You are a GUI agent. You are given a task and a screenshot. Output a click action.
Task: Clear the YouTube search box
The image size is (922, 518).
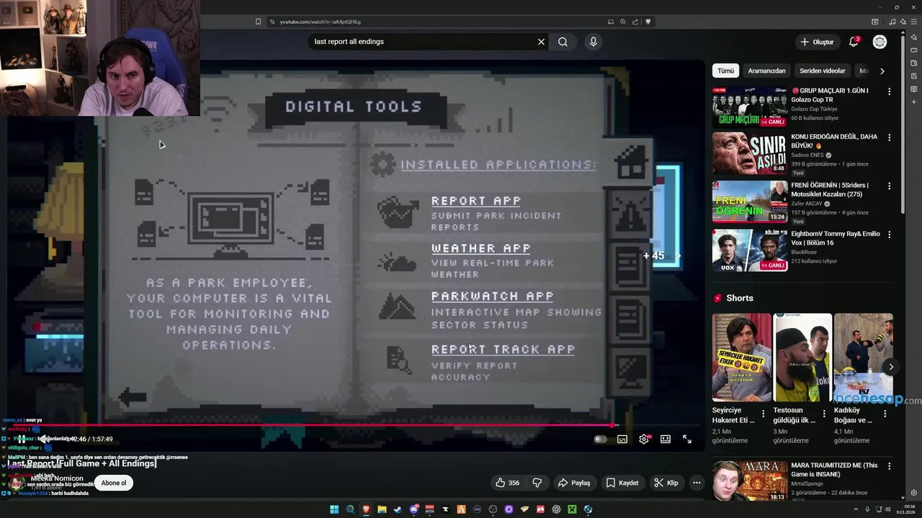pos(541,42)
